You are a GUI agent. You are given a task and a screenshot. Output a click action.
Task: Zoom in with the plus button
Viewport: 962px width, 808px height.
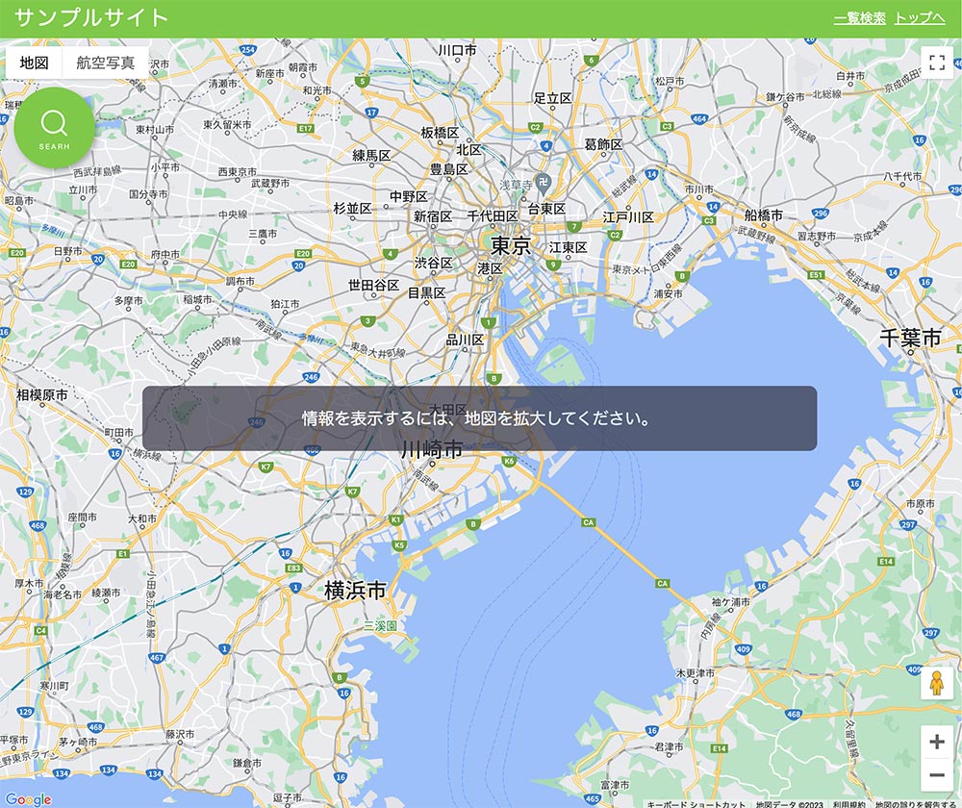click(x=937, y=742)
